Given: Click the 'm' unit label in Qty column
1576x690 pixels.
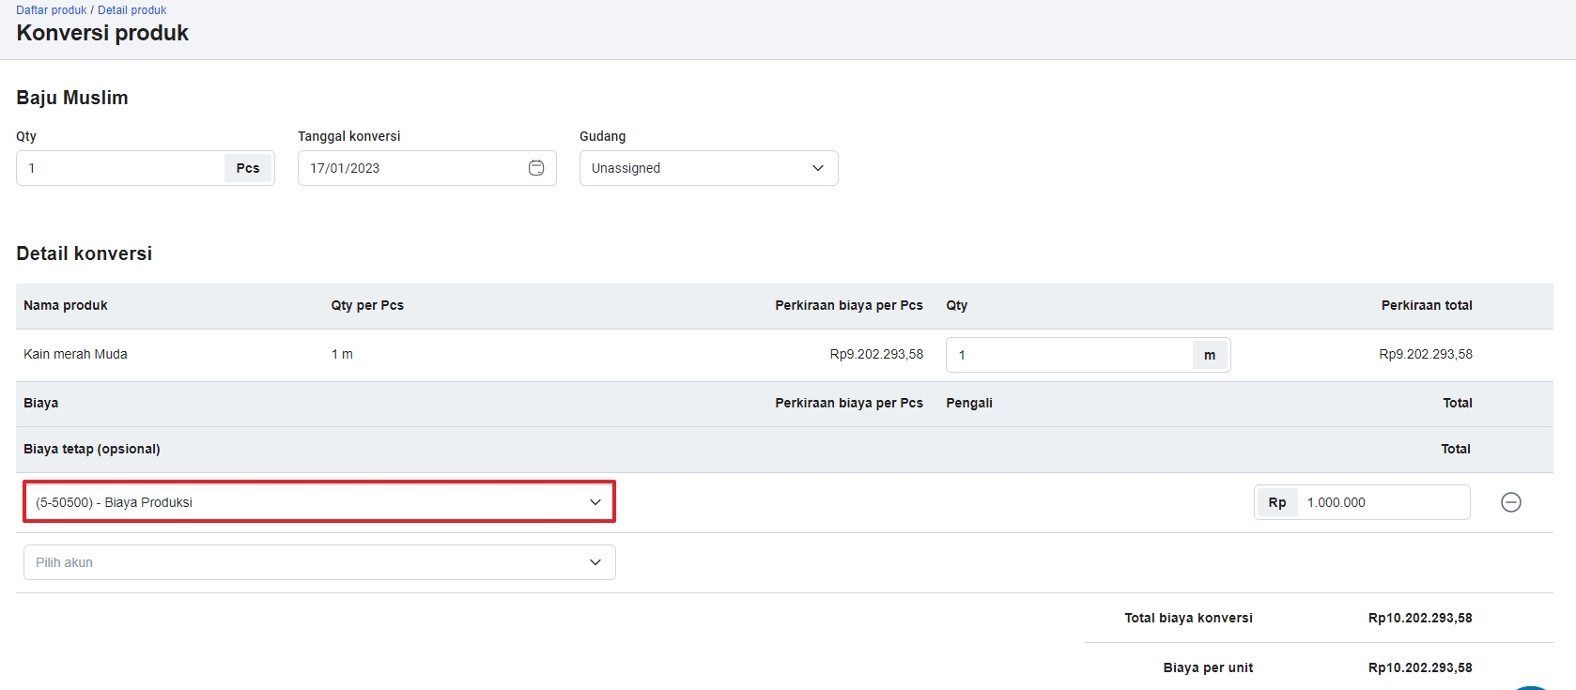Looking at the screenshot, I should click(x=1210, y=355).
